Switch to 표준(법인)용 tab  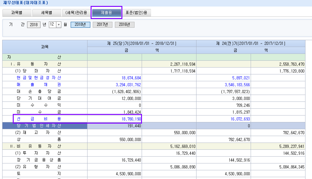tap(136, 13)
